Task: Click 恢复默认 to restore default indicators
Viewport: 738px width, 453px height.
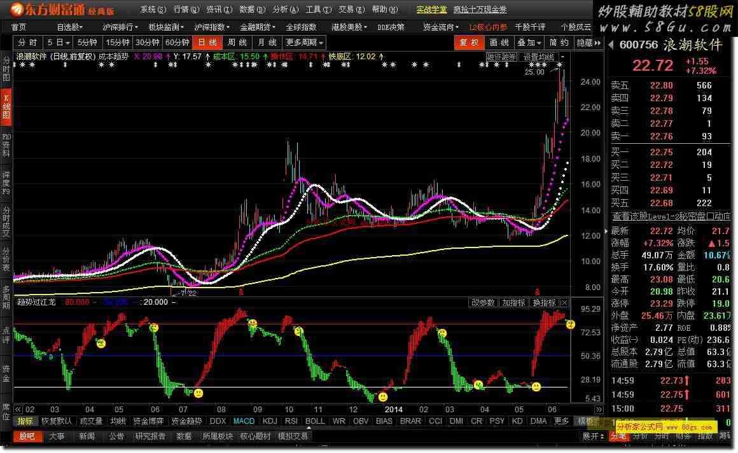Action: (x=57, y=421)
